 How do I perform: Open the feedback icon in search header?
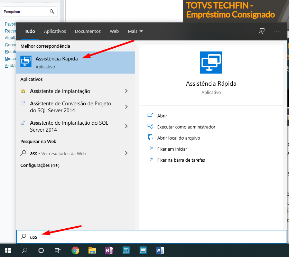click(x=262, y=31)
